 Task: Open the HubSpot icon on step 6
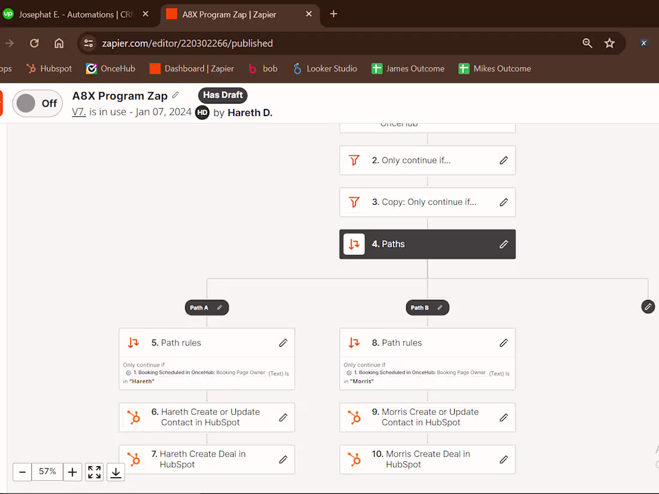134,417
